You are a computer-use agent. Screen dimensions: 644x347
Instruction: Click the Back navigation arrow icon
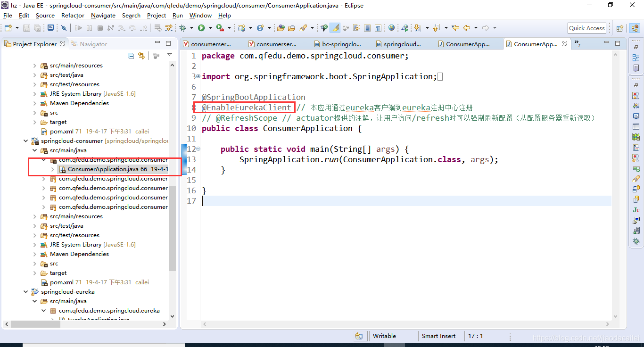[x=467, y=28]
